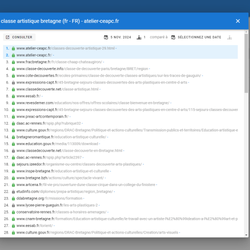Click the vertical scrollbar thumb
The height and width of the screenshot is (250, 250).
pyautogui.click(x=246, y=63)
